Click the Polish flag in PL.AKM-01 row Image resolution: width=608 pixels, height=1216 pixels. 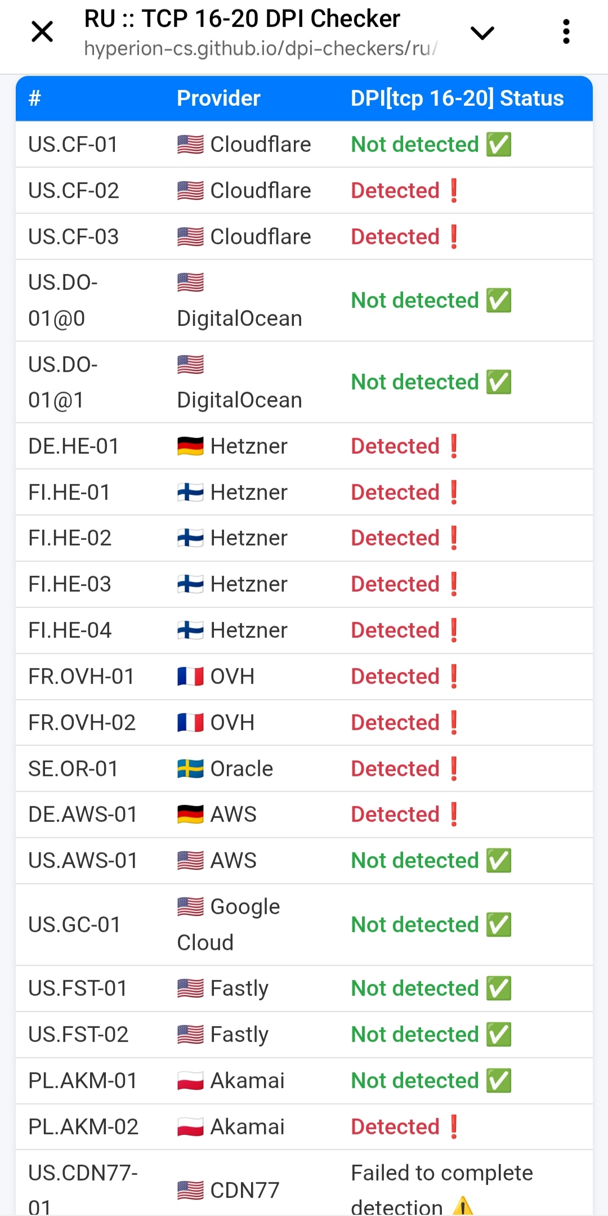[x=190, y=1081]
